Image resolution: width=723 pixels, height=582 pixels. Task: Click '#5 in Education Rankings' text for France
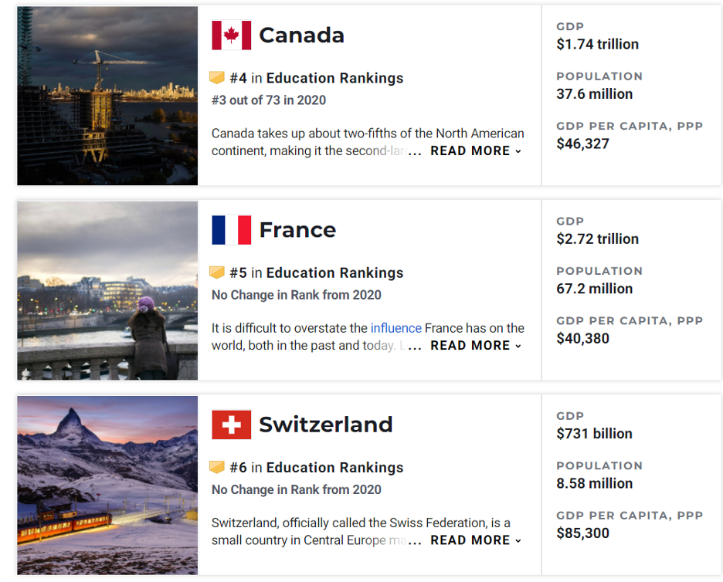(x=317, y=272)
